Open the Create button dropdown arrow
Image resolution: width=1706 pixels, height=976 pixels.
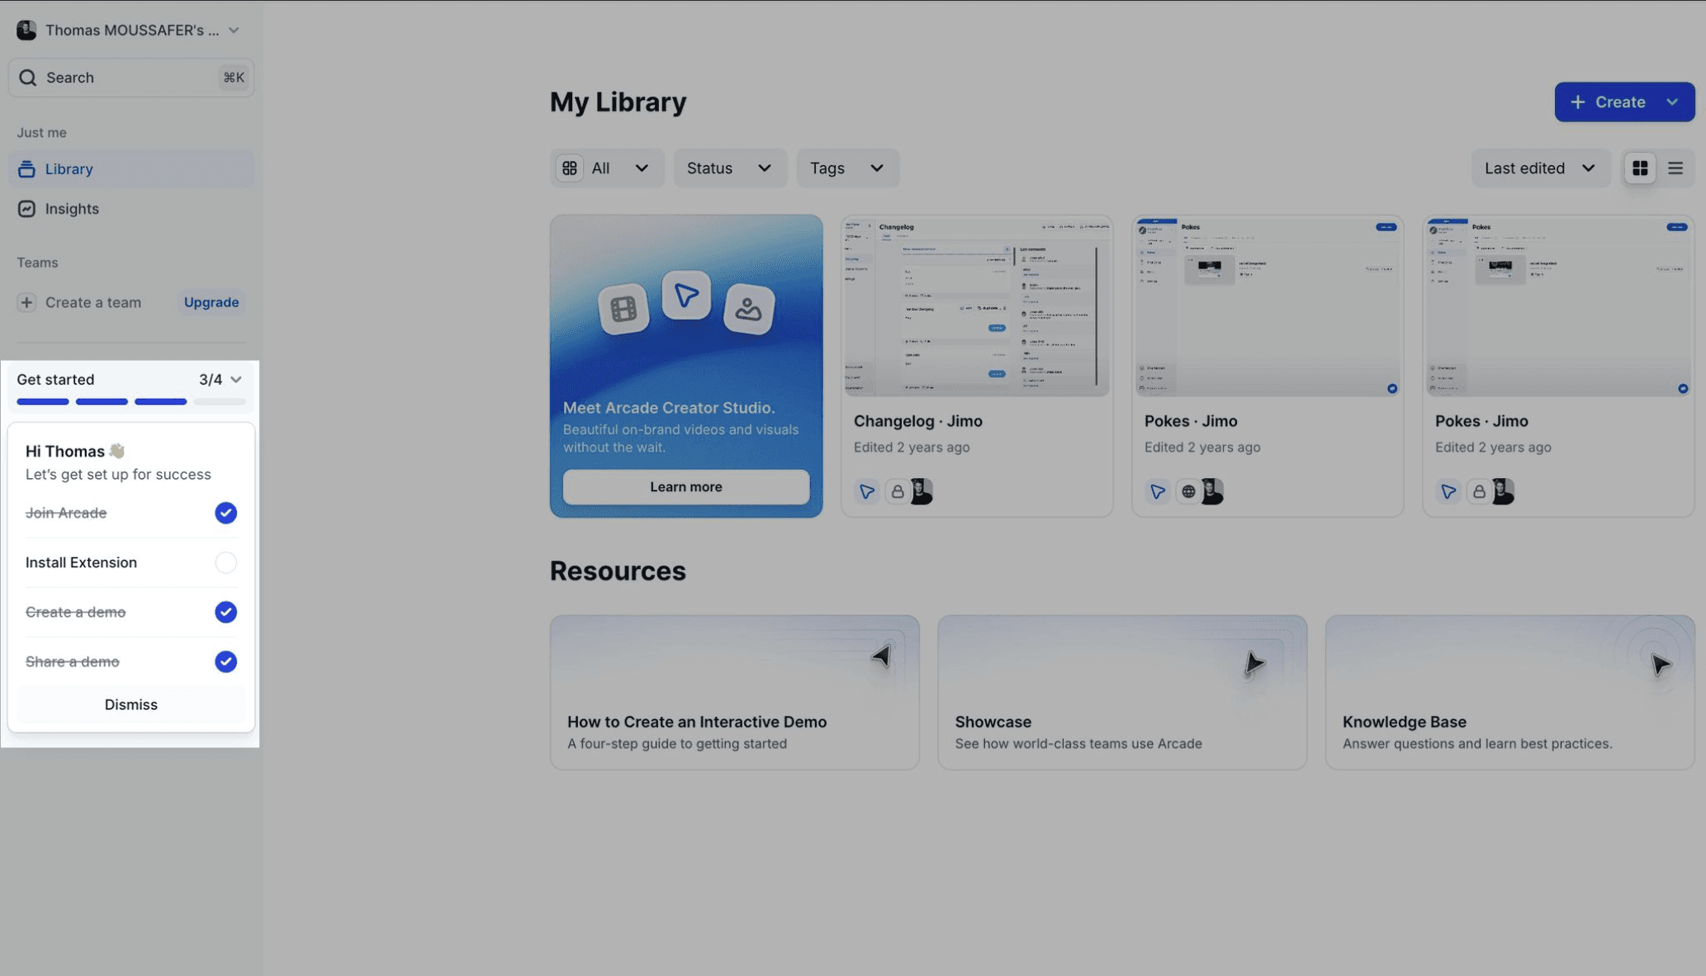point(1673,102)
